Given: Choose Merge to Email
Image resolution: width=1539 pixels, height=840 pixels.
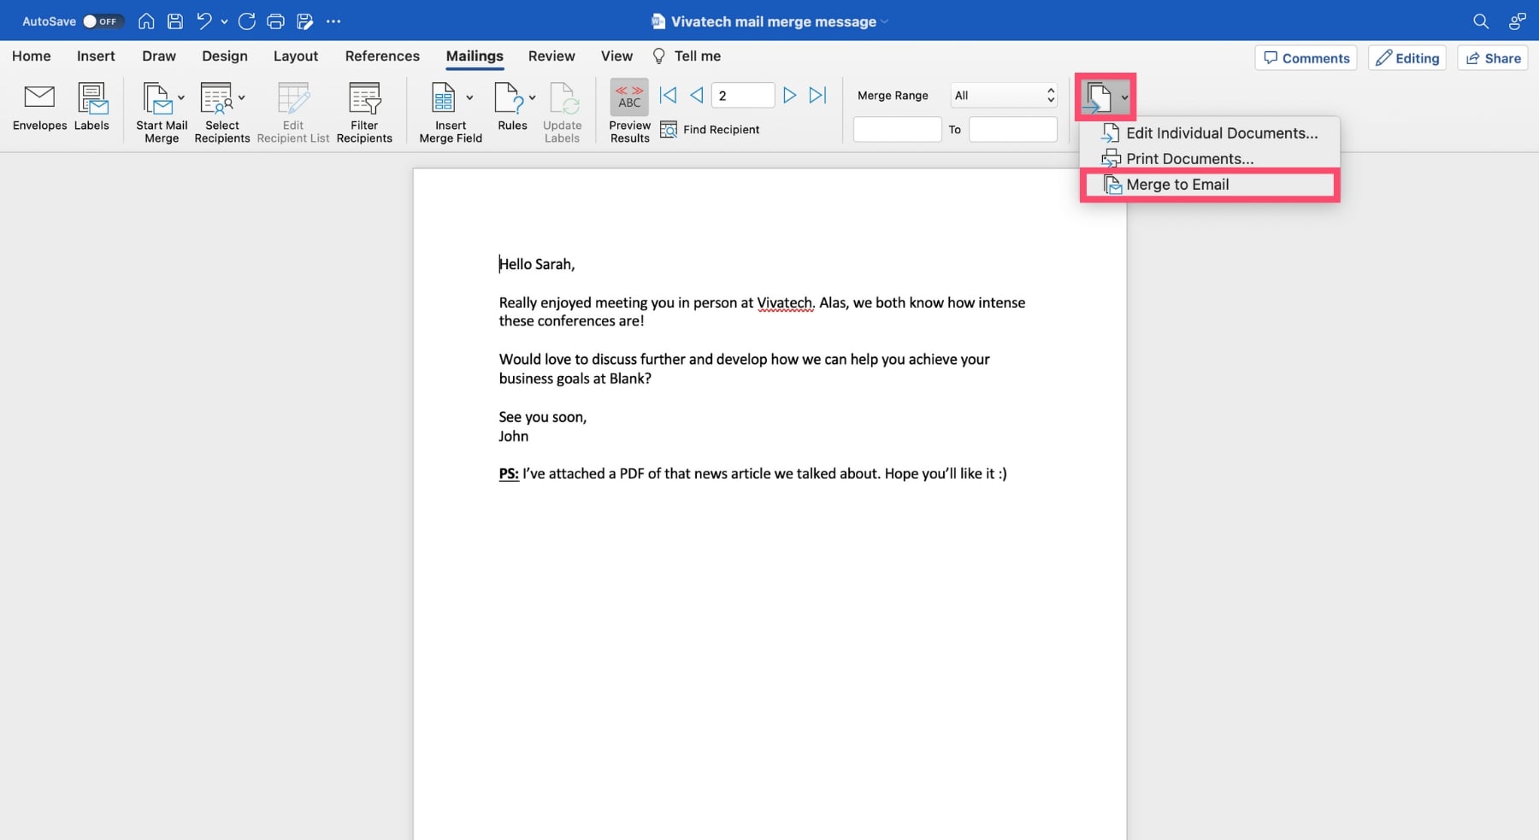Looking at the screenshot, I should tap(1210, 185).
